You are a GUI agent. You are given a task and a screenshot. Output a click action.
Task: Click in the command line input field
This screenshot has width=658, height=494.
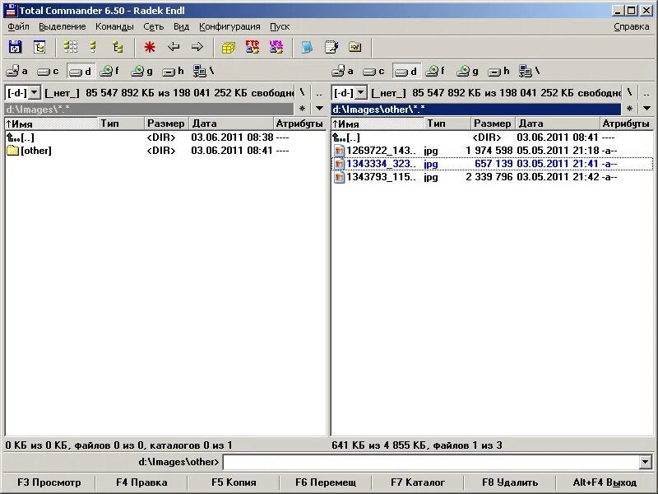click(431, 462)
